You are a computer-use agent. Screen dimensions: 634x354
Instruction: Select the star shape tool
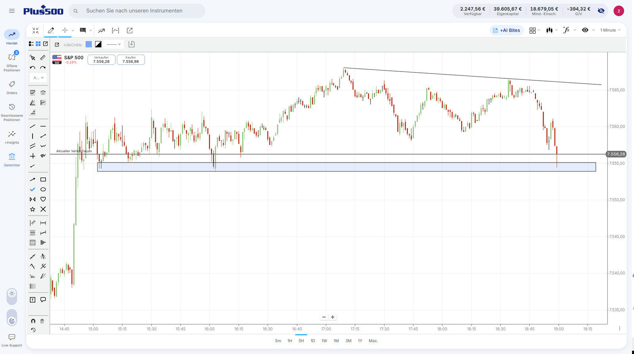pyautogui.click(x=33, y=209)
